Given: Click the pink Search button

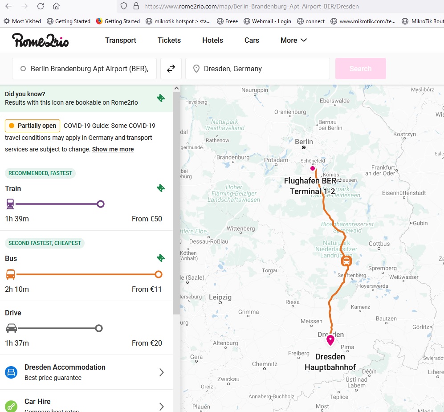Looking at the screenshot, I should (x=360, y=69).
